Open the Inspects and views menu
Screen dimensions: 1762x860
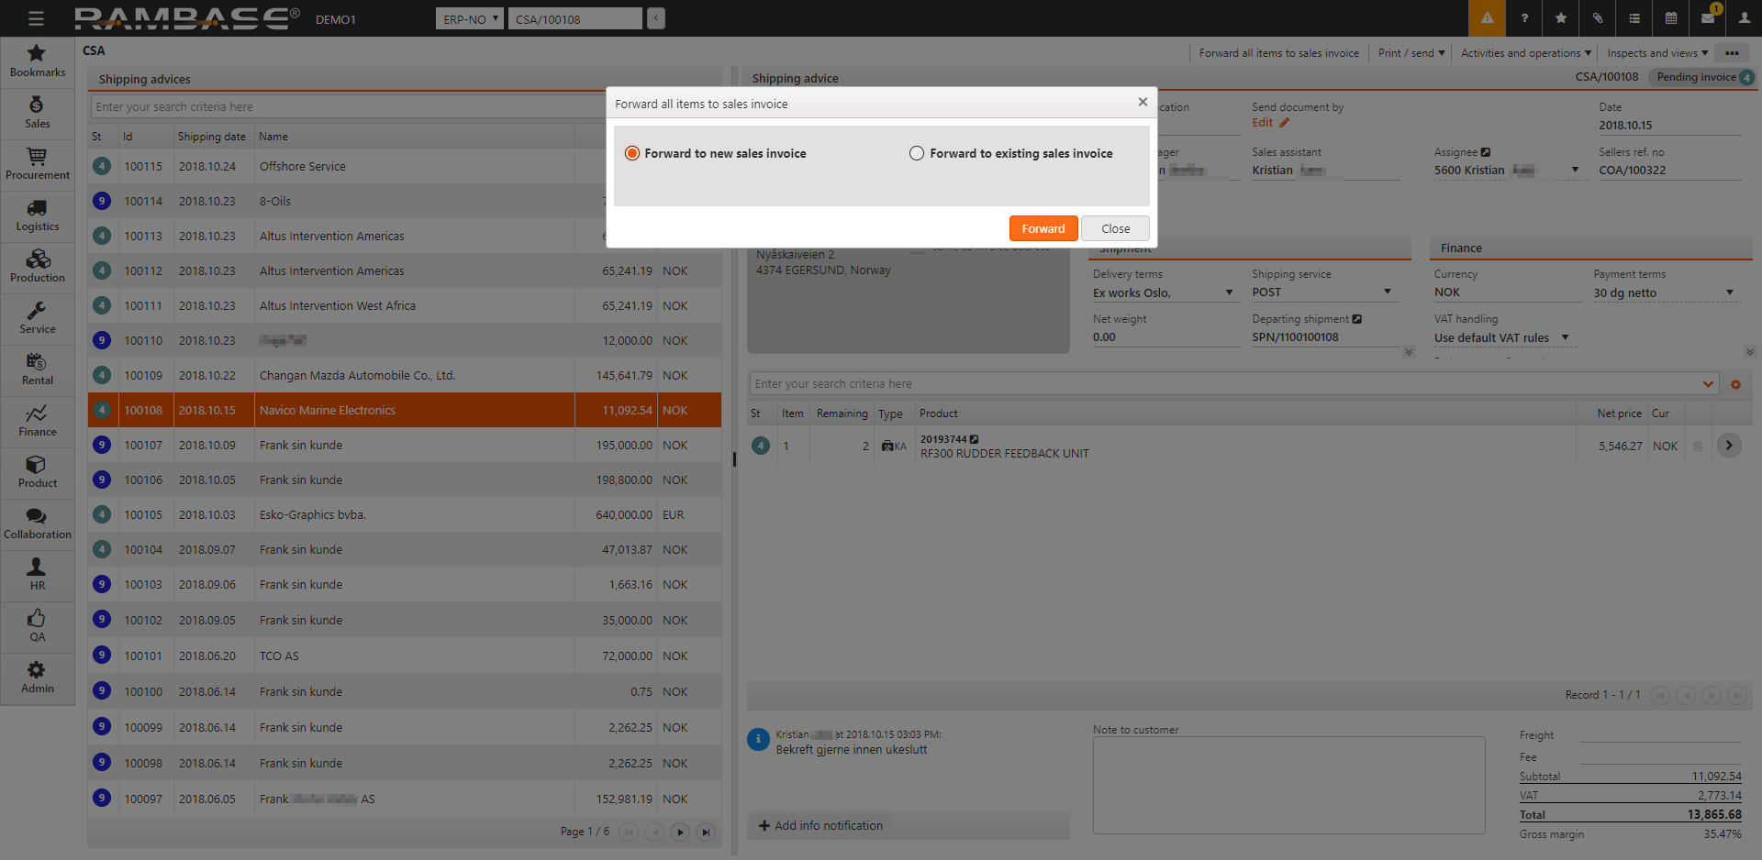(1656, 53)
